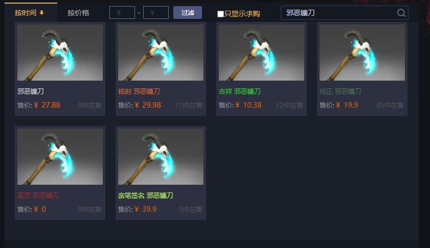Click the 过滤 filter button

click(x=188, y=13)
